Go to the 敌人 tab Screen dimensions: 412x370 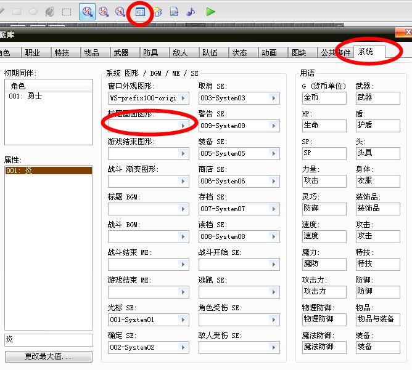tap(184, 52)
